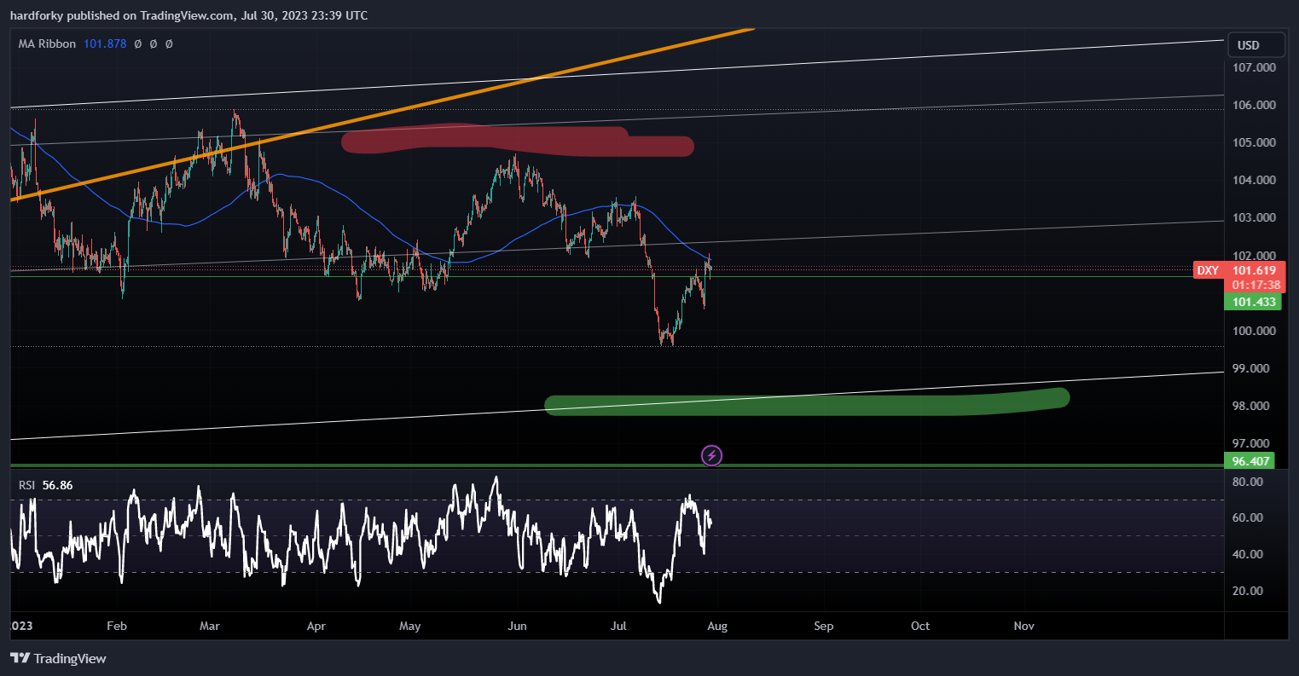Click the Feb label on time axis

[x=117, y=626]
